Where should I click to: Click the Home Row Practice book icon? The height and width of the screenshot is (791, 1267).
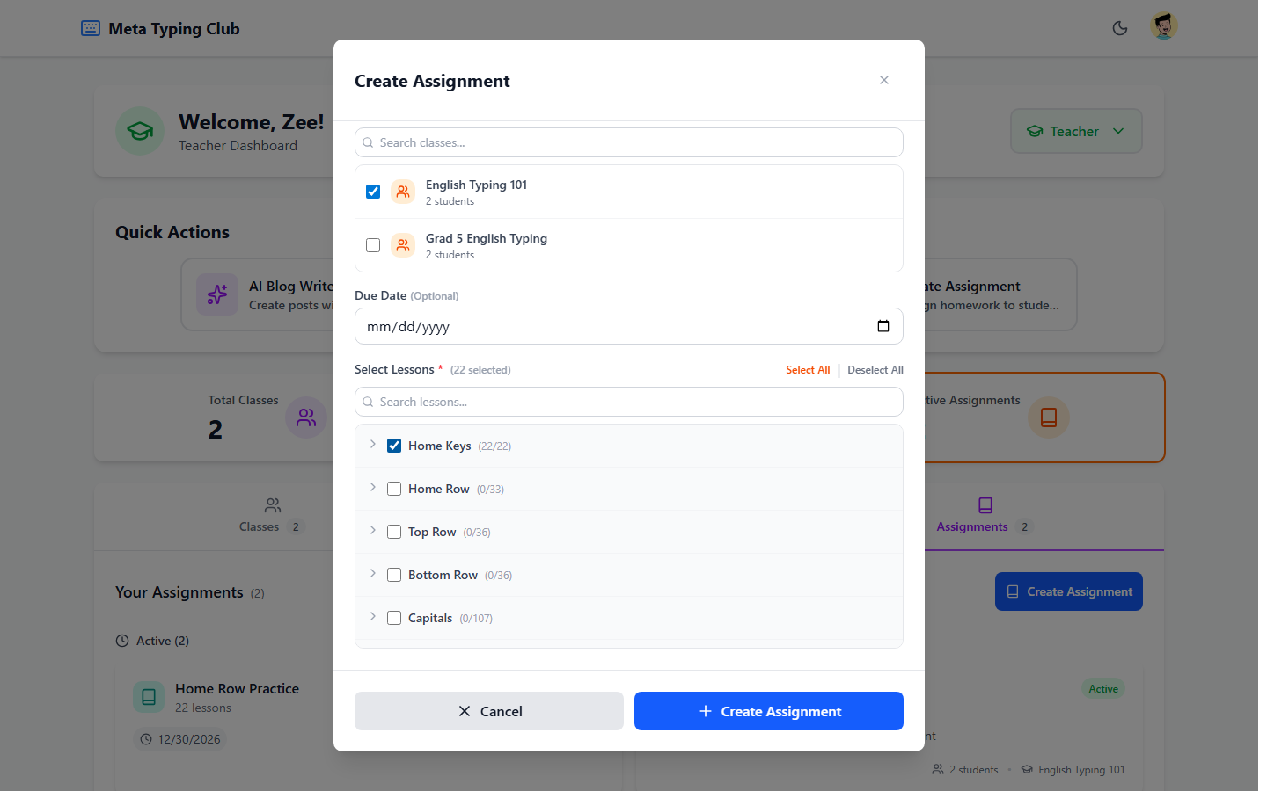point(149,697)
